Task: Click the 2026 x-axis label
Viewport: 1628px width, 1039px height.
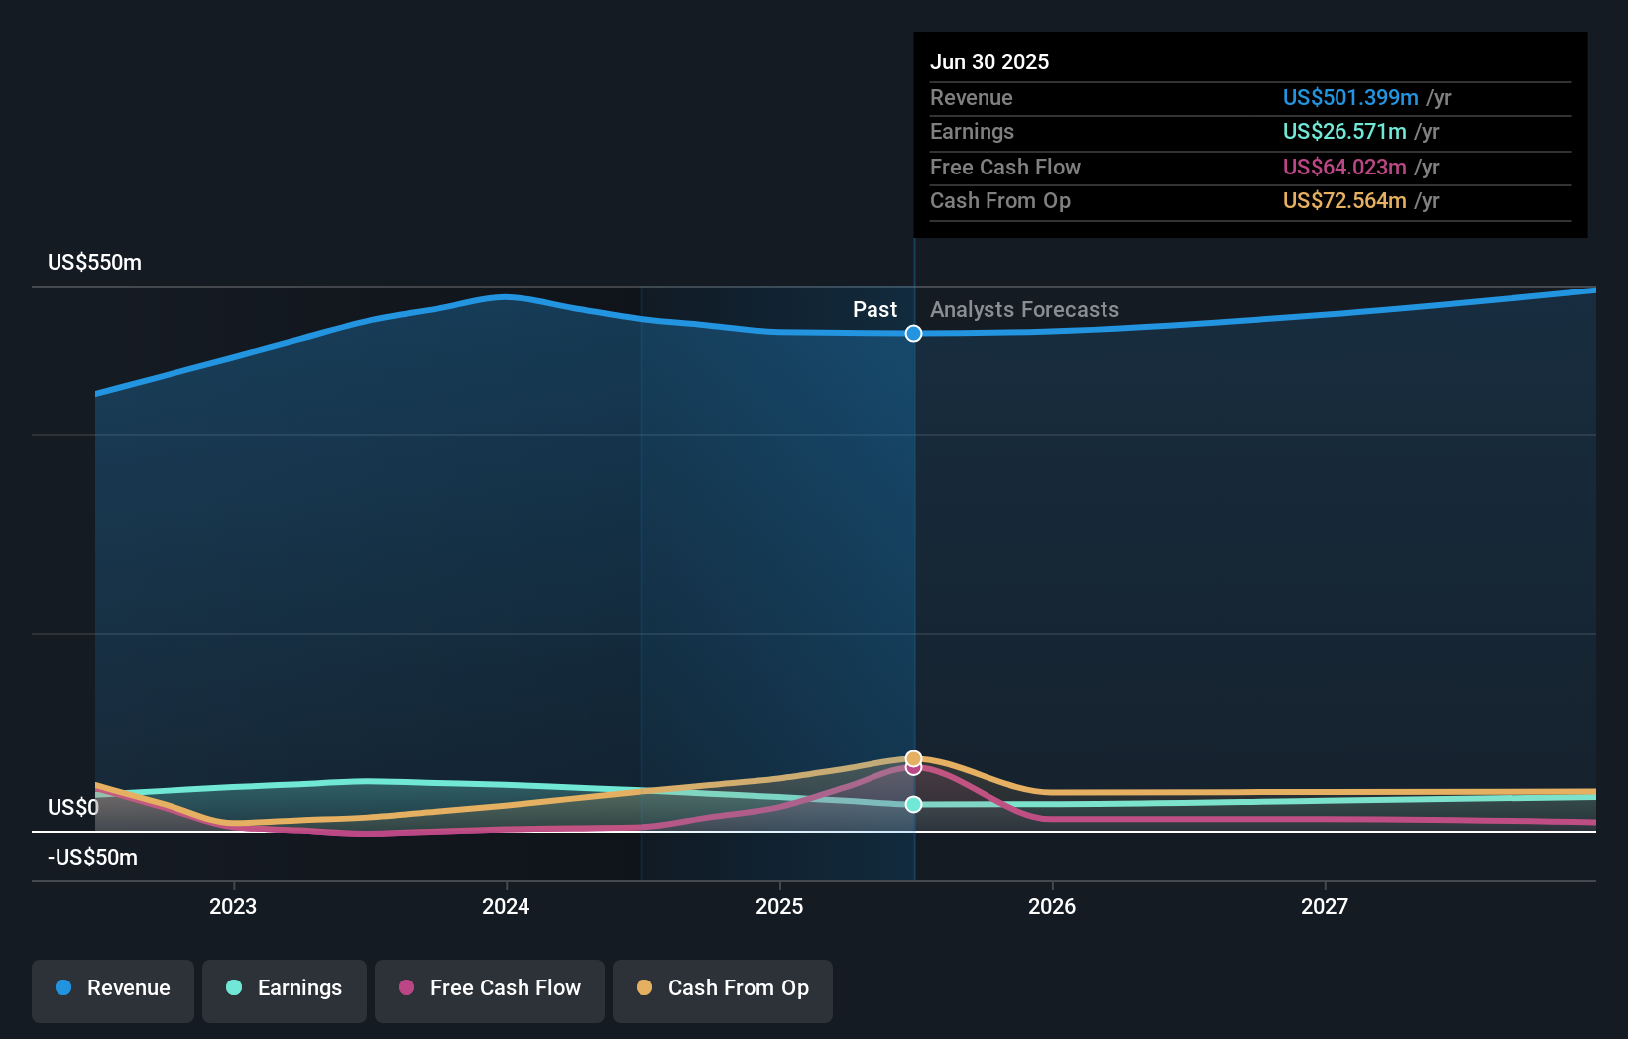Action: click(1052, 906)
